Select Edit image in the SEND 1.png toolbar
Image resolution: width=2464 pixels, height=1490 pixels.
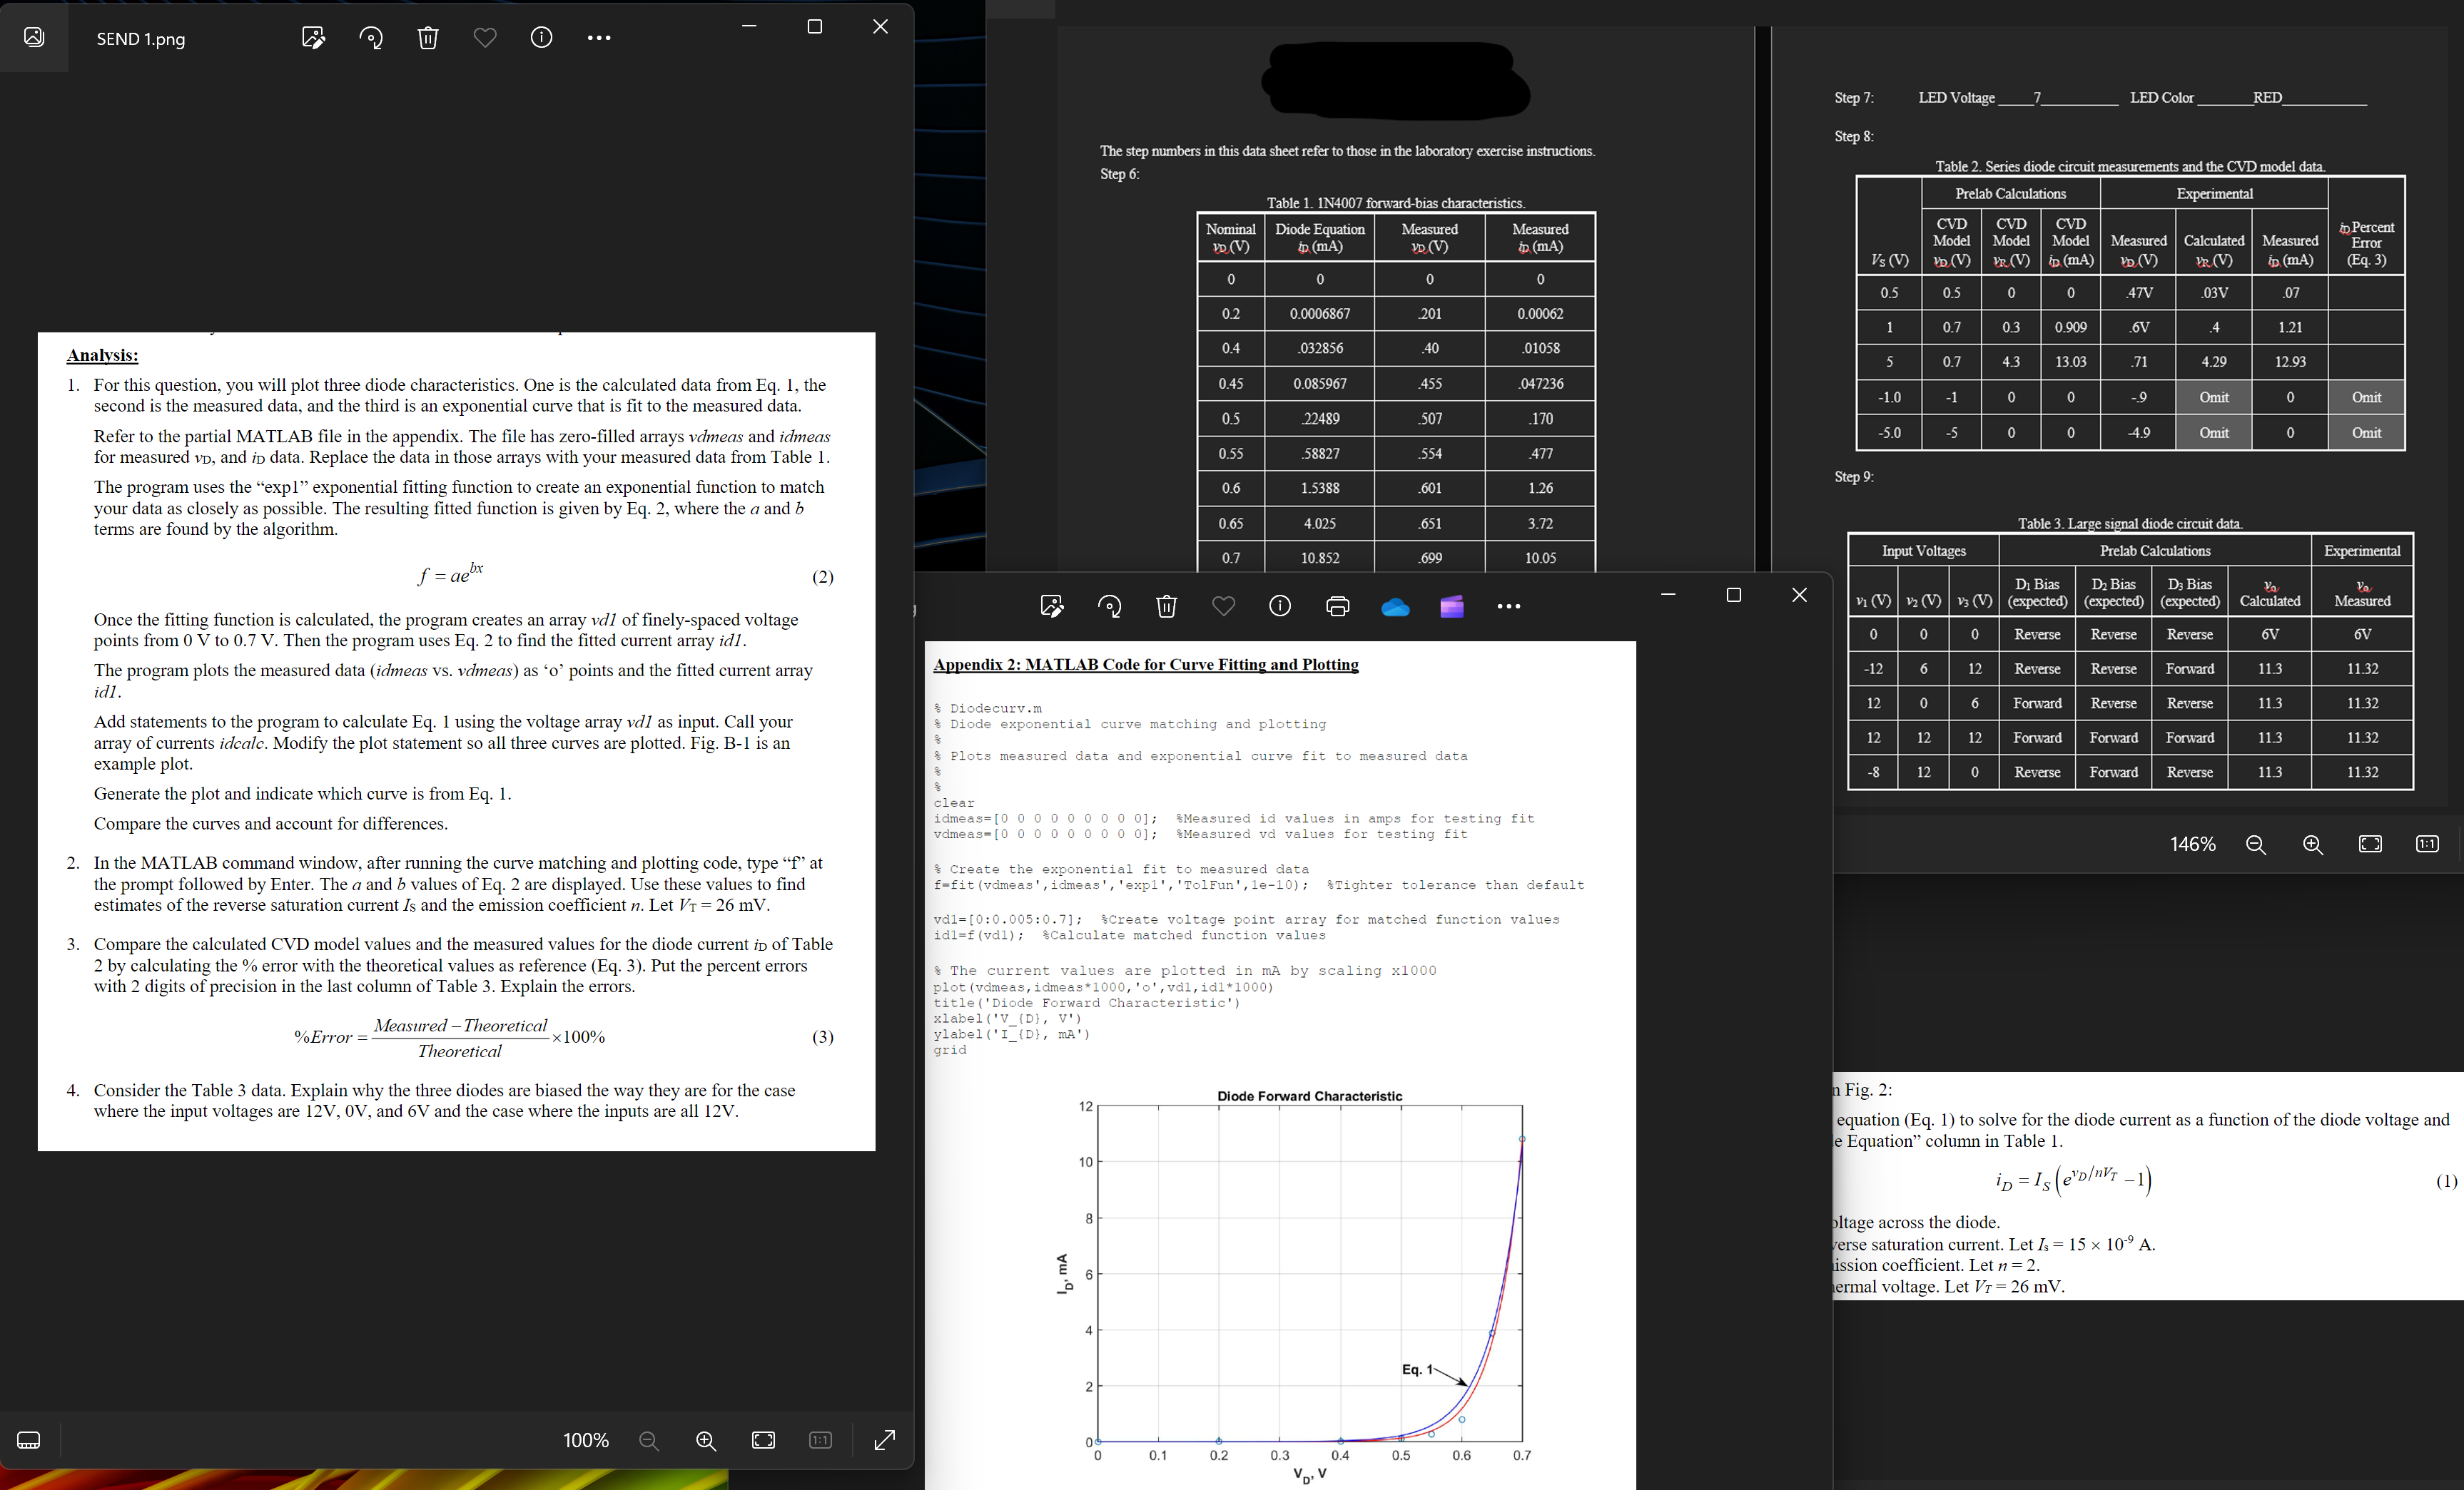(x=312, y=37)
